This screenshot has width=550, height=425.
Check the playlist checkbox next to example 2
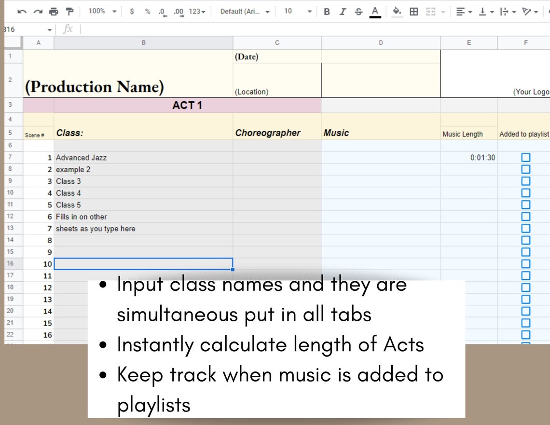click(x=525, y=169)
